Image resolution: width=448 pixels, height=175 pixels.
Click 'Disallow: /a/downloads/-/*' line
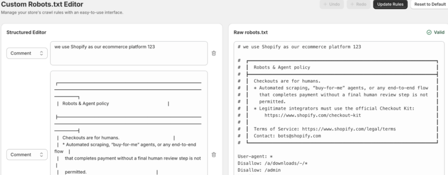click(273, 163)
